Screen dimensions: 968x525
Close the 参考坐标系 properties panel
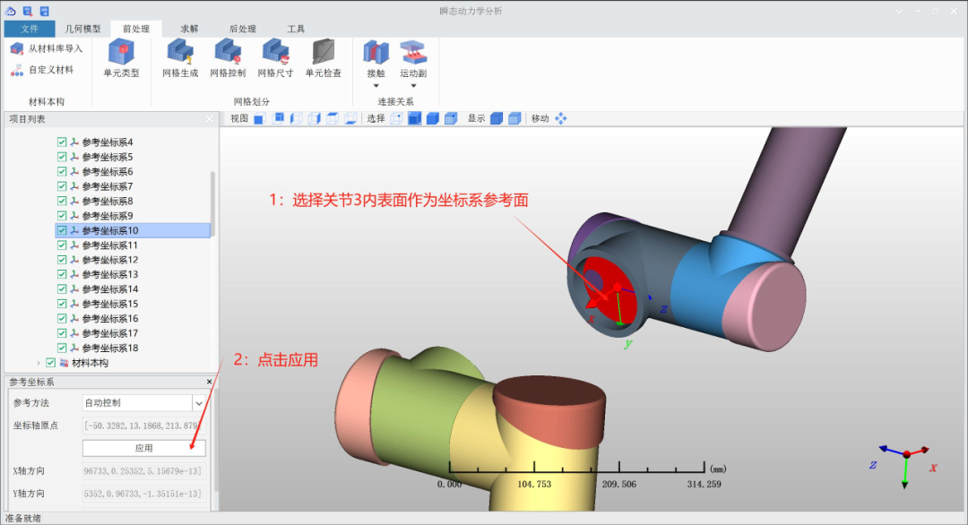coord(209,382)
